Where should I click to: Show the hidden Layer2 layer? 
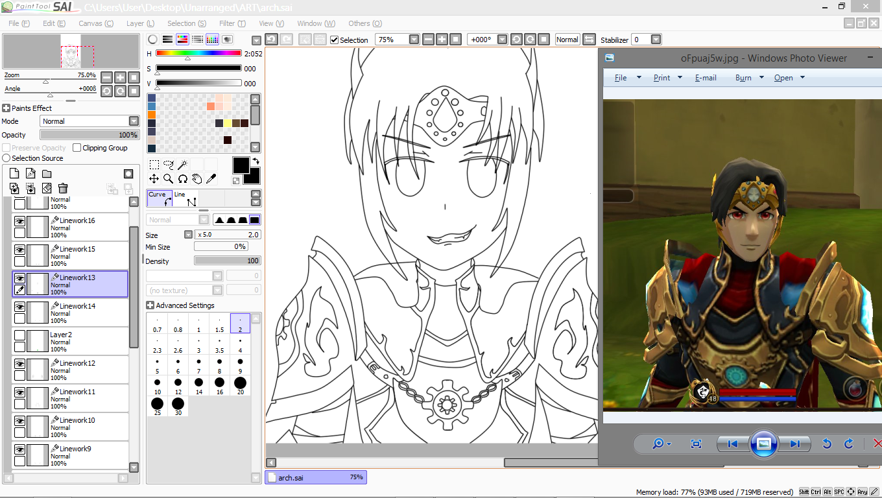click(x=19, y=335)
